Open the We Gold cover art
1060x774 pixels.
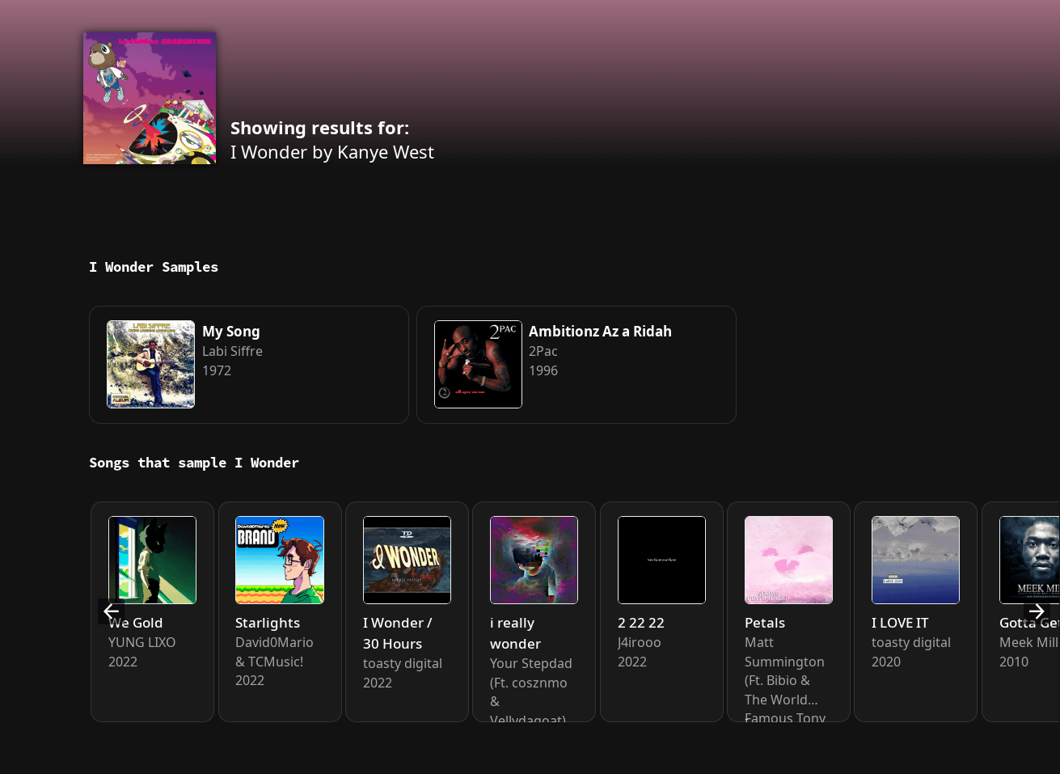pos(152,560)
